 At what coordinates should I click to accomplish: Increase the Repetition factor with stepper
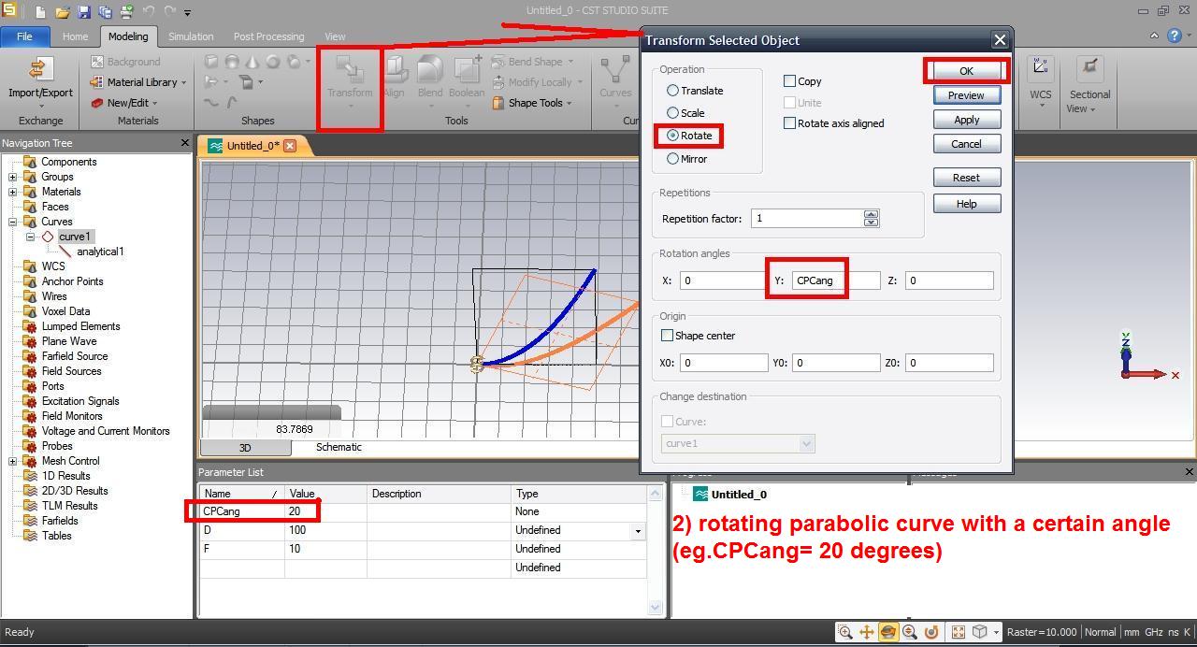[x=872, y=214]
